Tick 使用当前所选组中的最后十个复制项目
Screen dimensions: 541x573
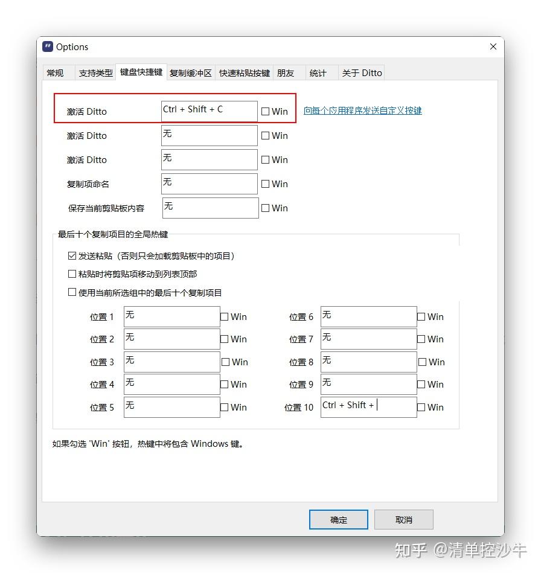(x=72, y=292)
